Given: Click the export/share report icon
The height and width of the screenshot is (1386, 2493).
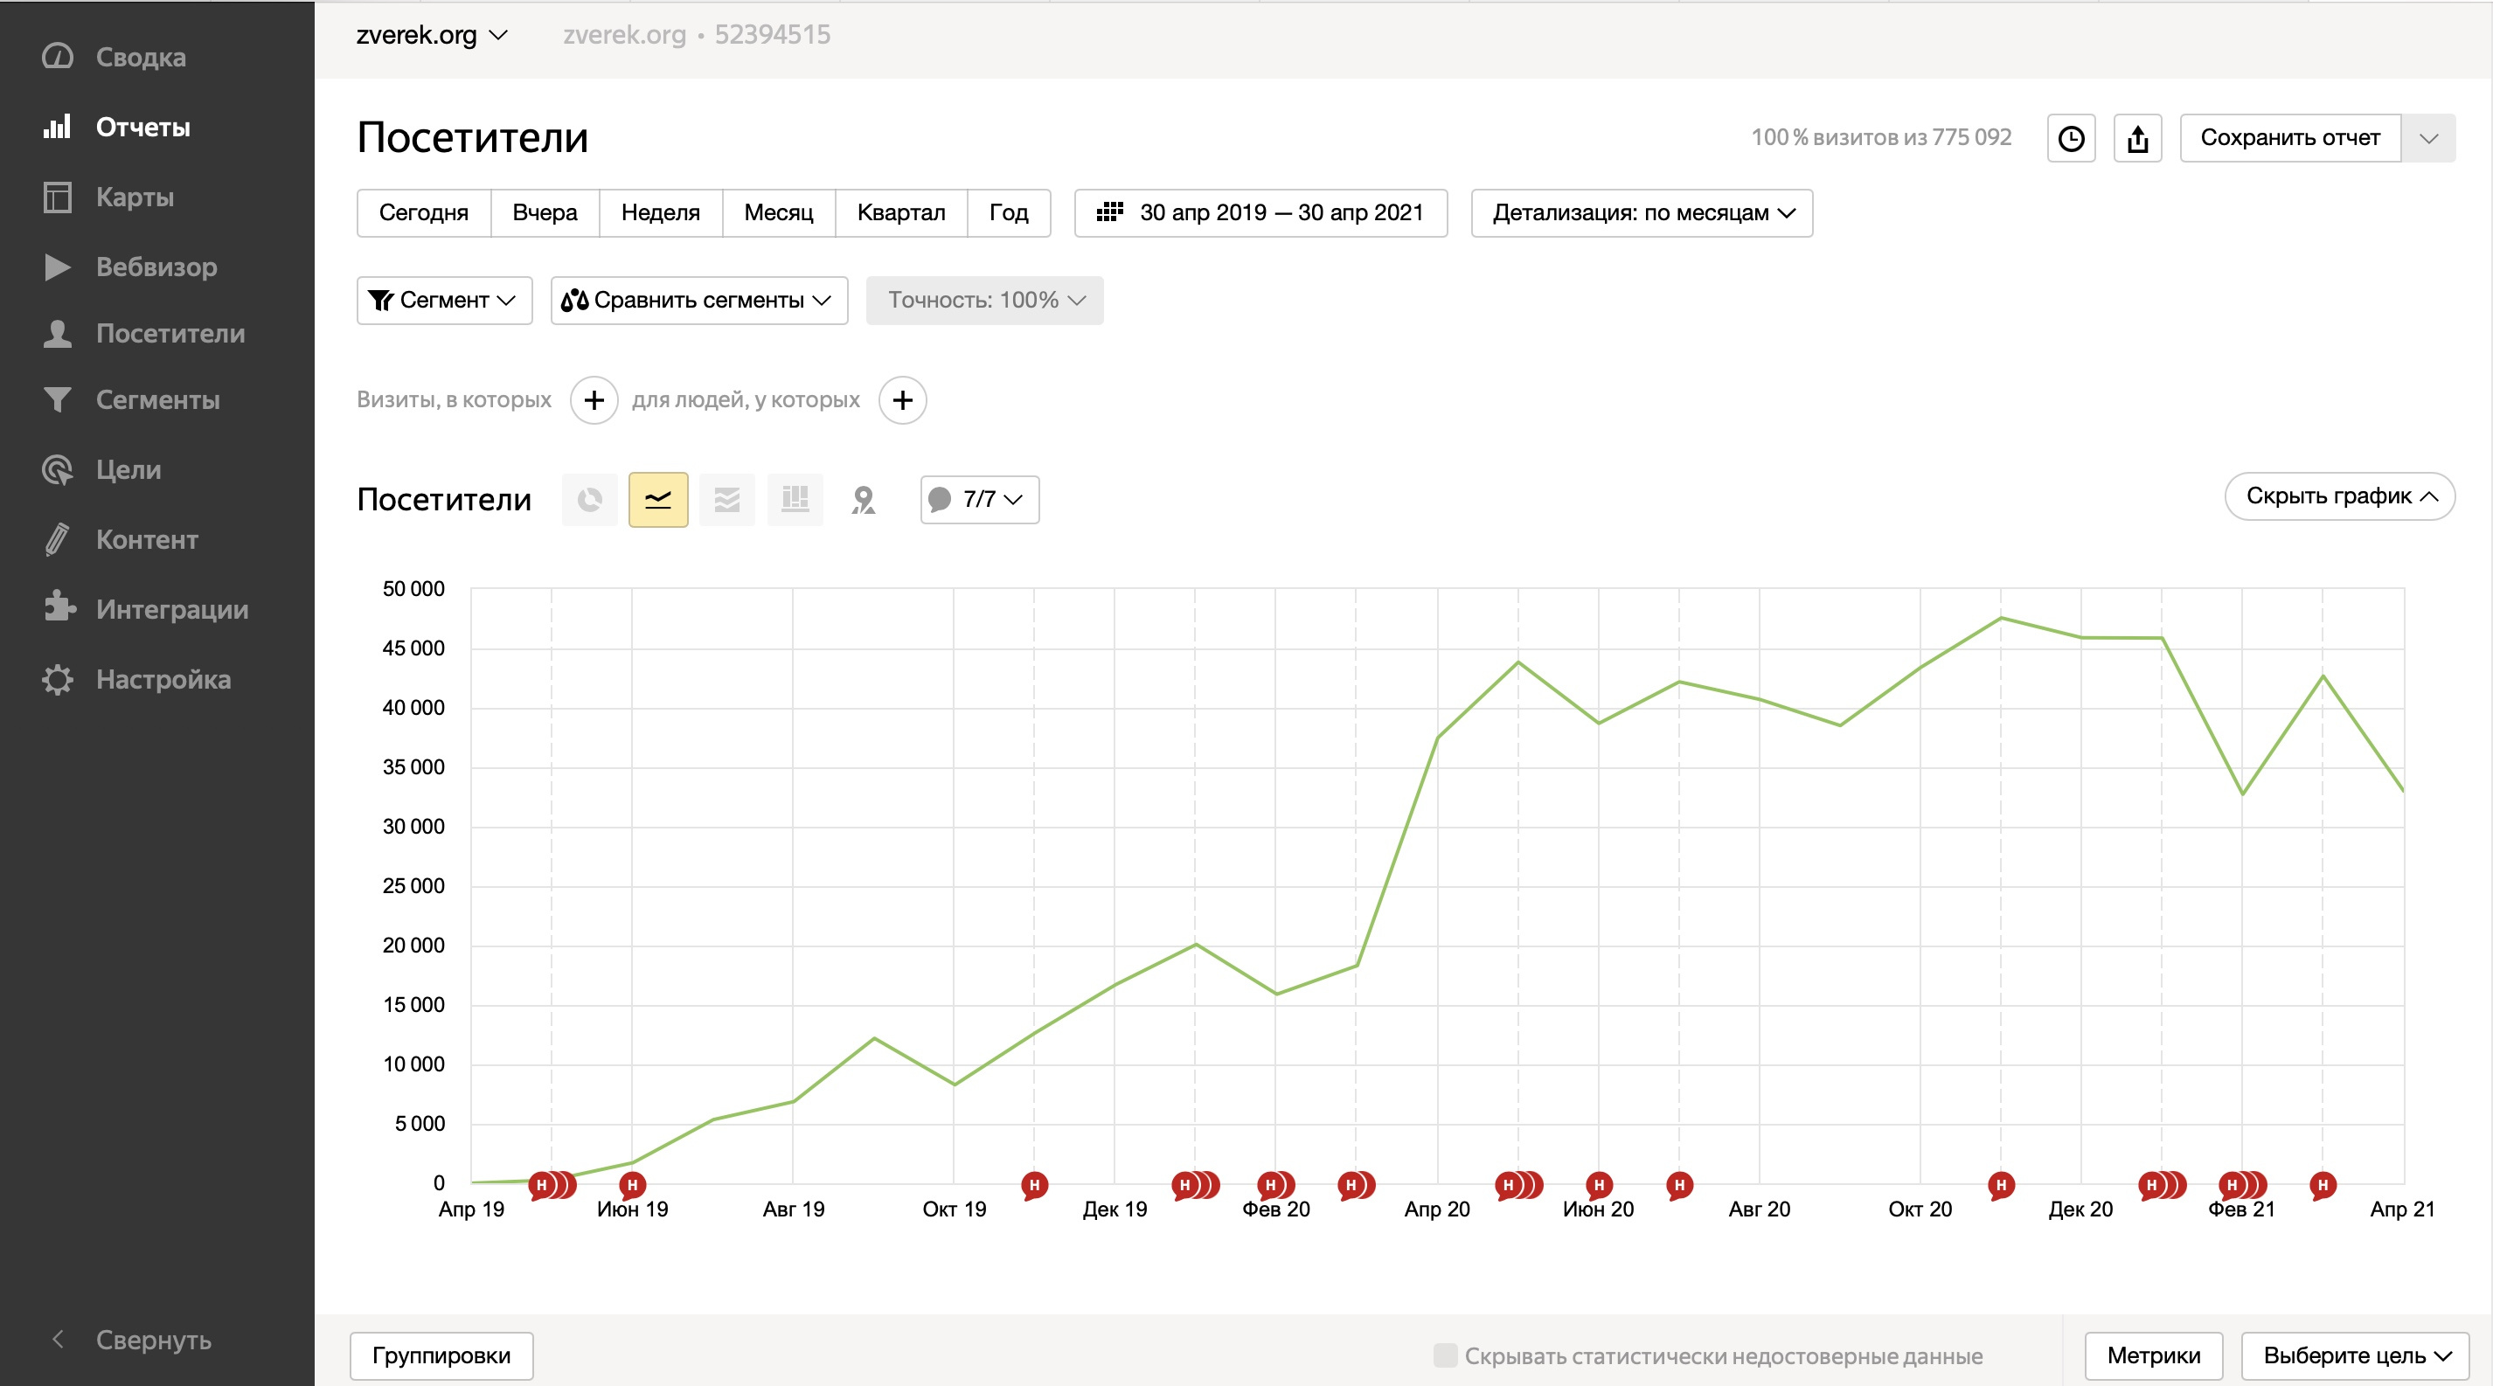Looking at the screenshot, I should (x=2137, y=138).
